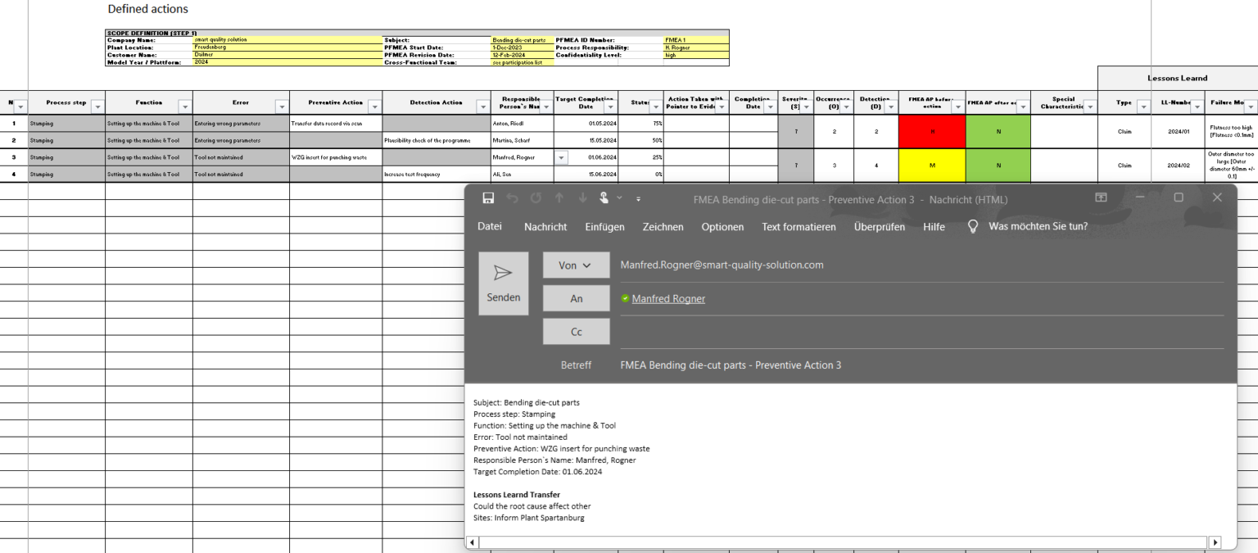The width and height of the screenshot is (1258, 553).
Task: Click the Save icon in the Outlook quick access toolbar
Action: click(490, 199)
